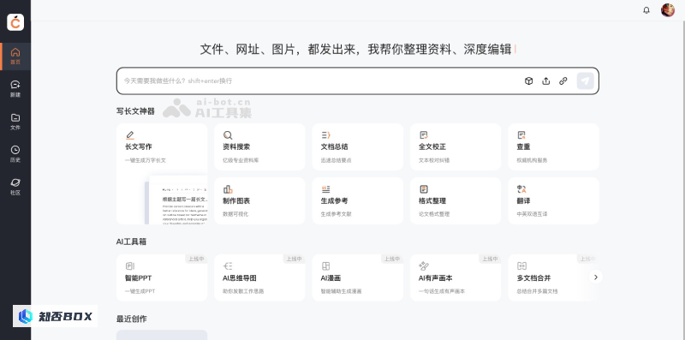Open the notifications bell
Image resolution: width=685 pixels, height=340 pixels.
[646, 10]
